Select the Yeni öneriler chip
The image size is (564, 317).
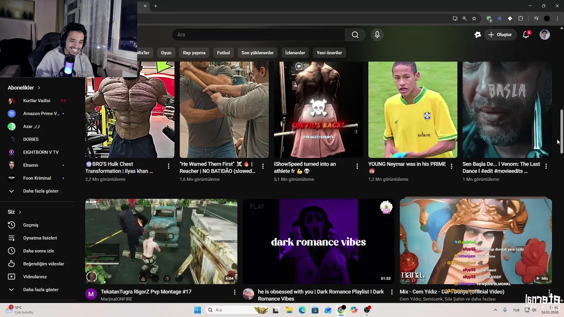pyautogui.click(x=329, y=53)
